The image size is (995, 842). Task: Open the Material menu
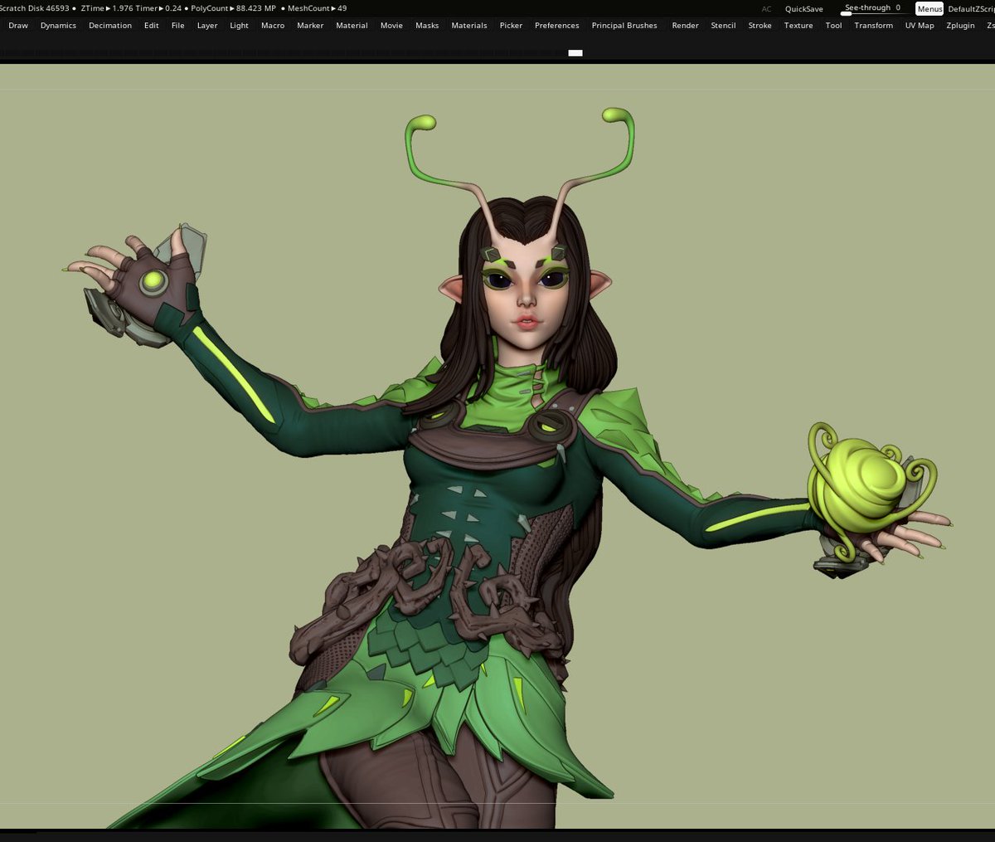[x=352, y=26]
